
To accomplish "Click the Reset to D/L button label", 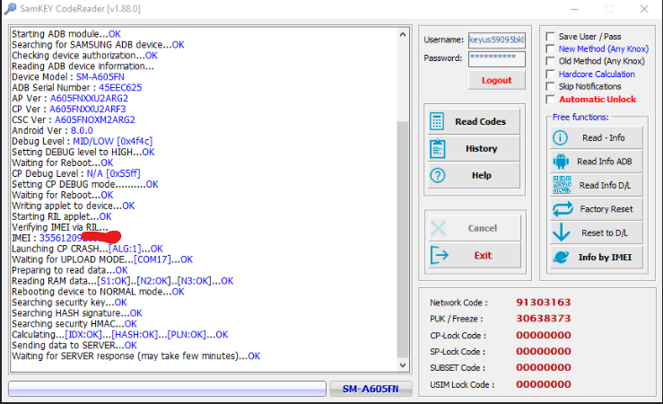I will coord(605,233).
